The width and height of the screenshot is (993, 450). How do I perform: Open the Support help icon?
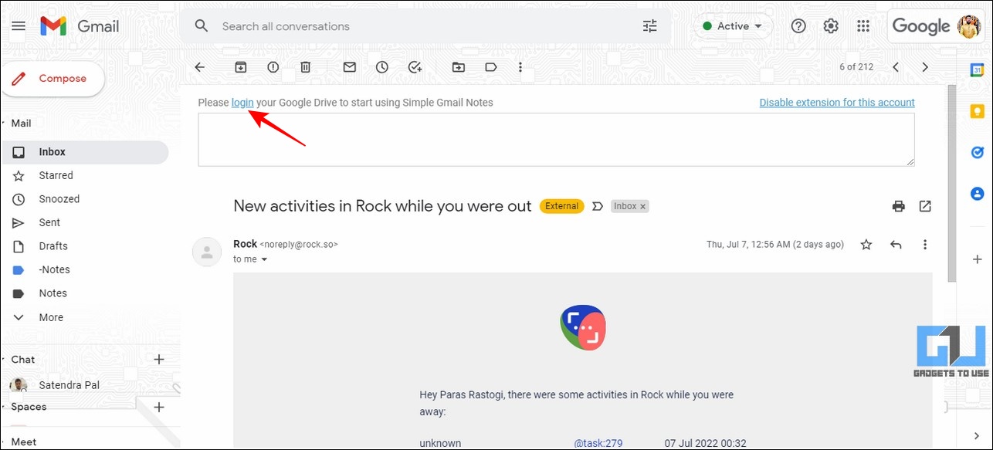[x=798, y=26]
